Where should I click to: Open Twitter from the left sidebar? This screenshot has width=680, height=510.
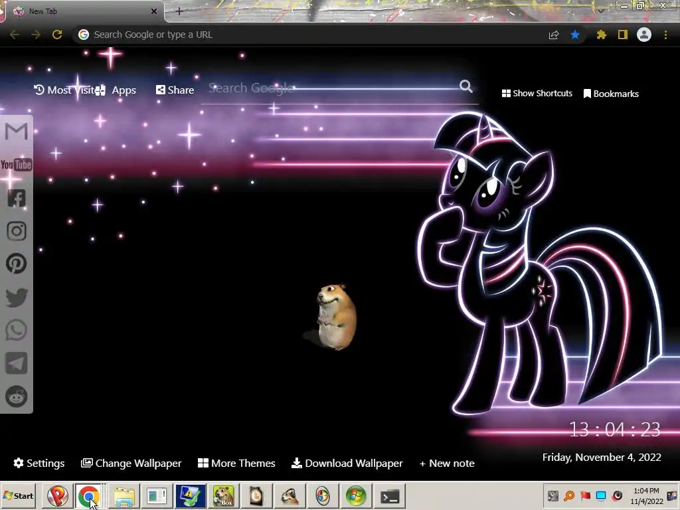coord(17,297)
